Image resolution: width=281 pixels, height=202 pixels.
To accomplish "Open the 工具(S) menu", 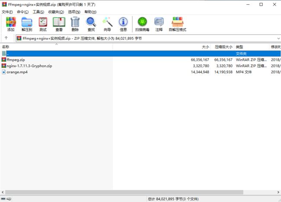I will click(38, 12).
